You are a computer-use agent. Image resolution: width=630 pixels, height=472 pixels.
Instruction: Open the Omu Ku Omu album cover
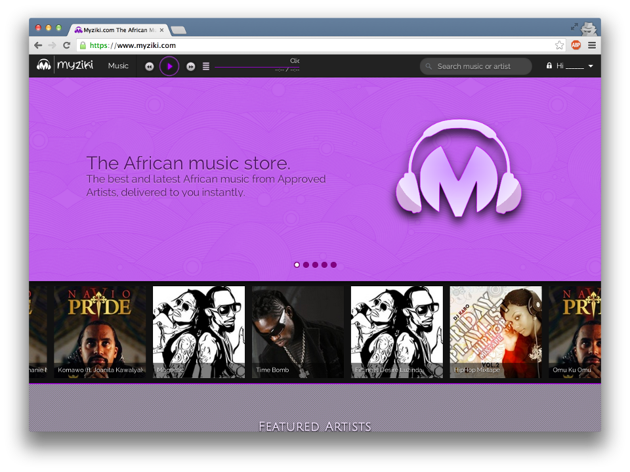coord(575,332)
